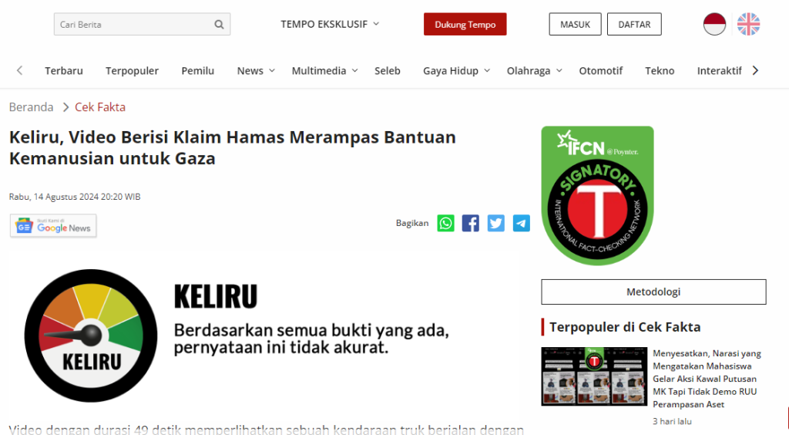Show previous navigation categories arrow
This screenshot has height=435, width=789.
(x=19, y=70)
